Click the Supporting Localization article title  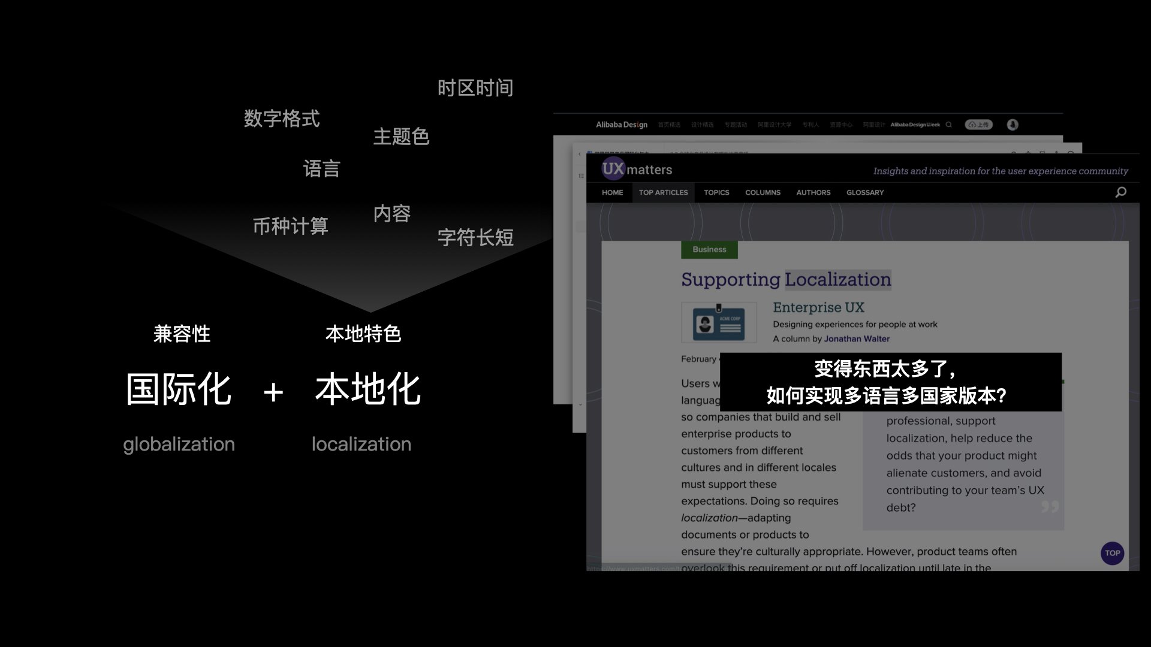(x=786, y=279)
